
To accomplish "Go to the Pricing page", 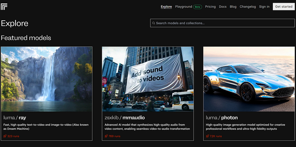I will pos(210,7).
